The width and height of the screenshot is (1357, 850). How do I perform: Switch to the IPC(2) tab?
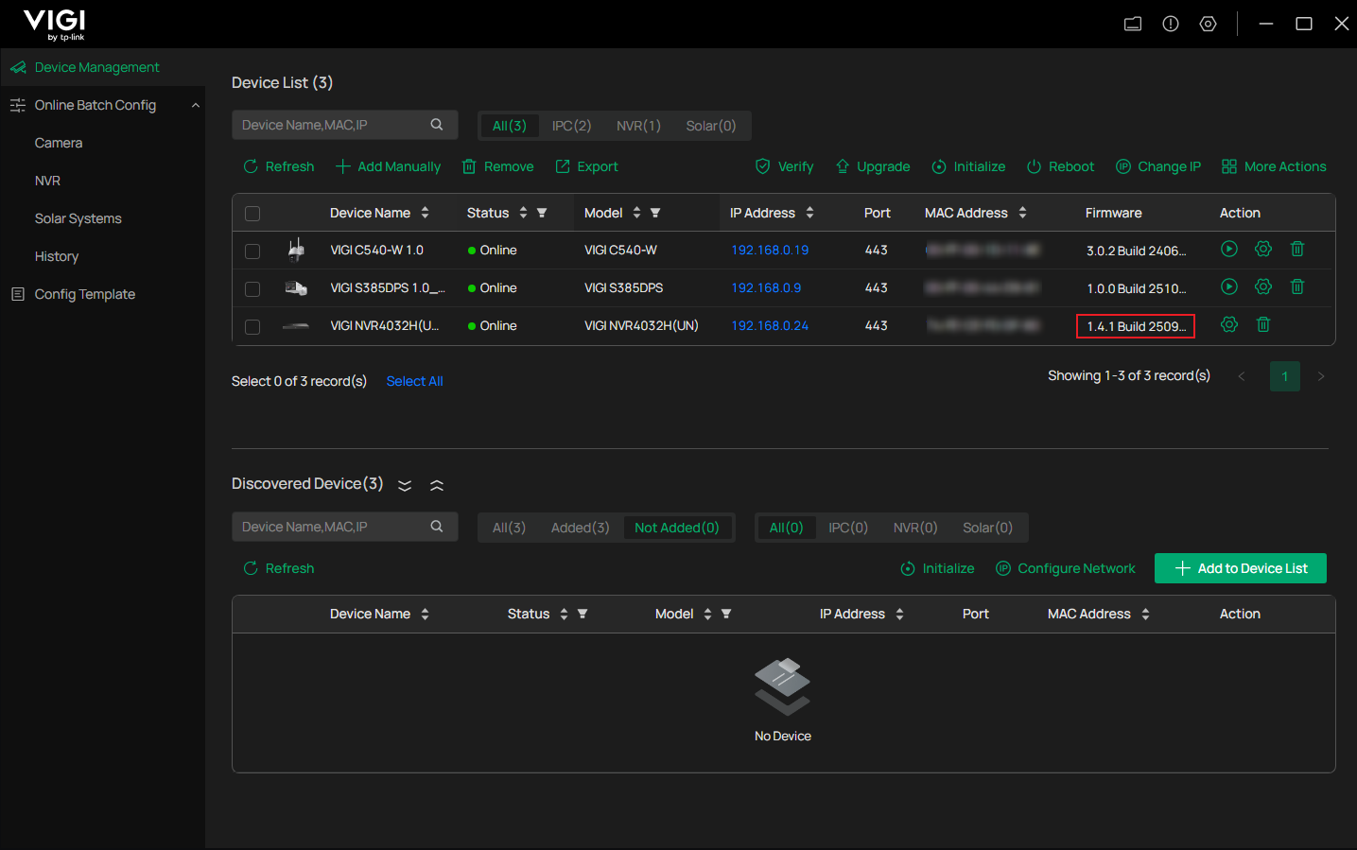coord(571,125)
